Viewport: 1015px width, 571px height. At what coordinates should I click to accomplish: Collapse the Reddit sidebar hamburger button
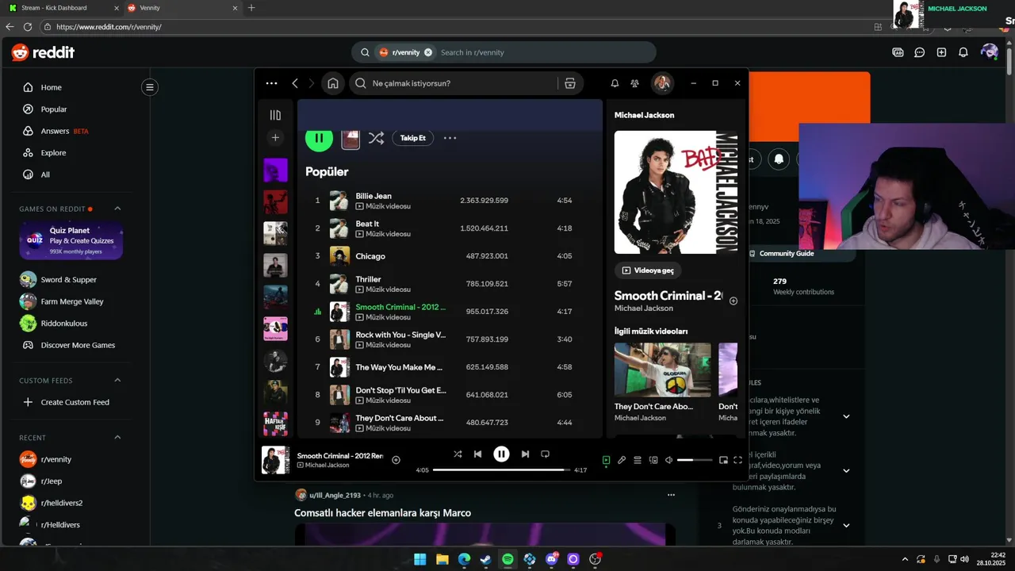click(x=149, y=87)
